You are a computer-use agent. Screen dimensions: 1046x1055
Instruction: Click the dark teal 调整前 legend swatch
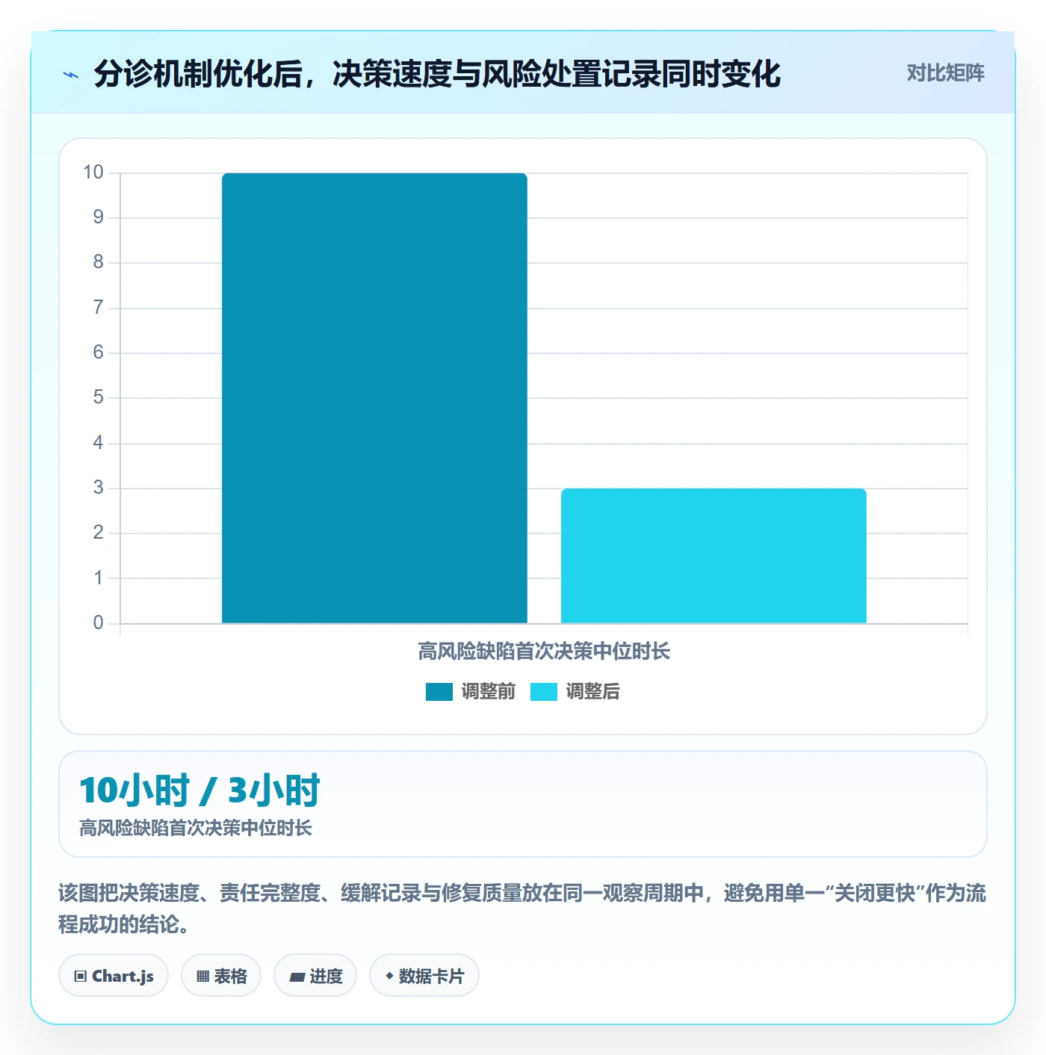[439, 692]
